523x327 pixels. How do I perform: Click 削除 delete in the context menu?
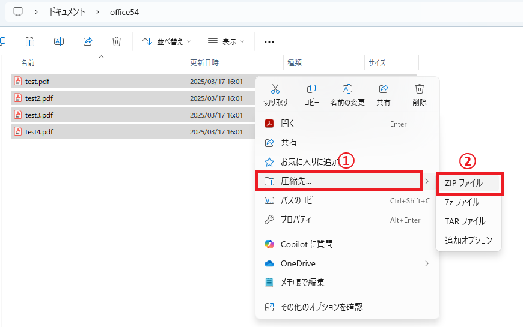[x=419, y=95]
